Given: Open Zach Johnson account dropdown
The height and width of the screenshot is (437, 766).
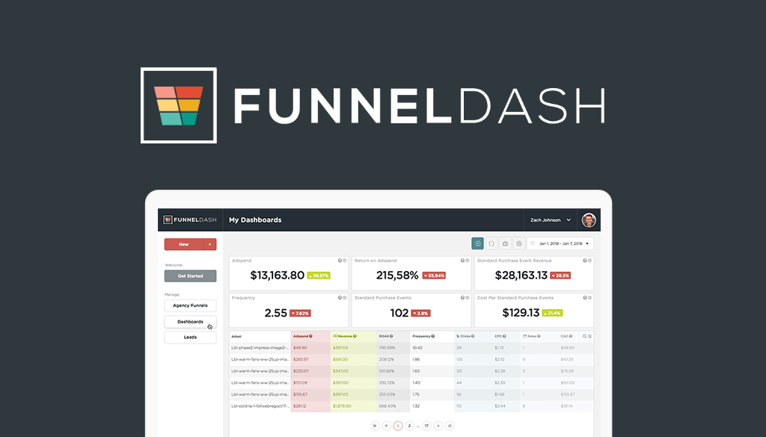Looking at the screenshot, I should click(550, 220).
